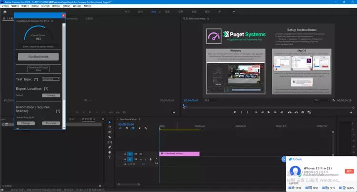
Task: Click red disconnect button in ToDesk
Action: (x=349, y=171)
